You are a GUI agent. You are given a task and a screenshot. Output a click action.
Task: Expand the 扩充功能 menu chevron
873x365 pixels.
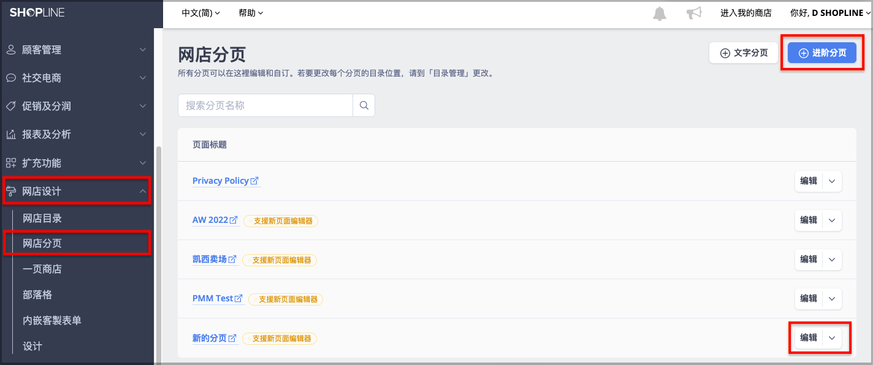(x=143, y=163)
